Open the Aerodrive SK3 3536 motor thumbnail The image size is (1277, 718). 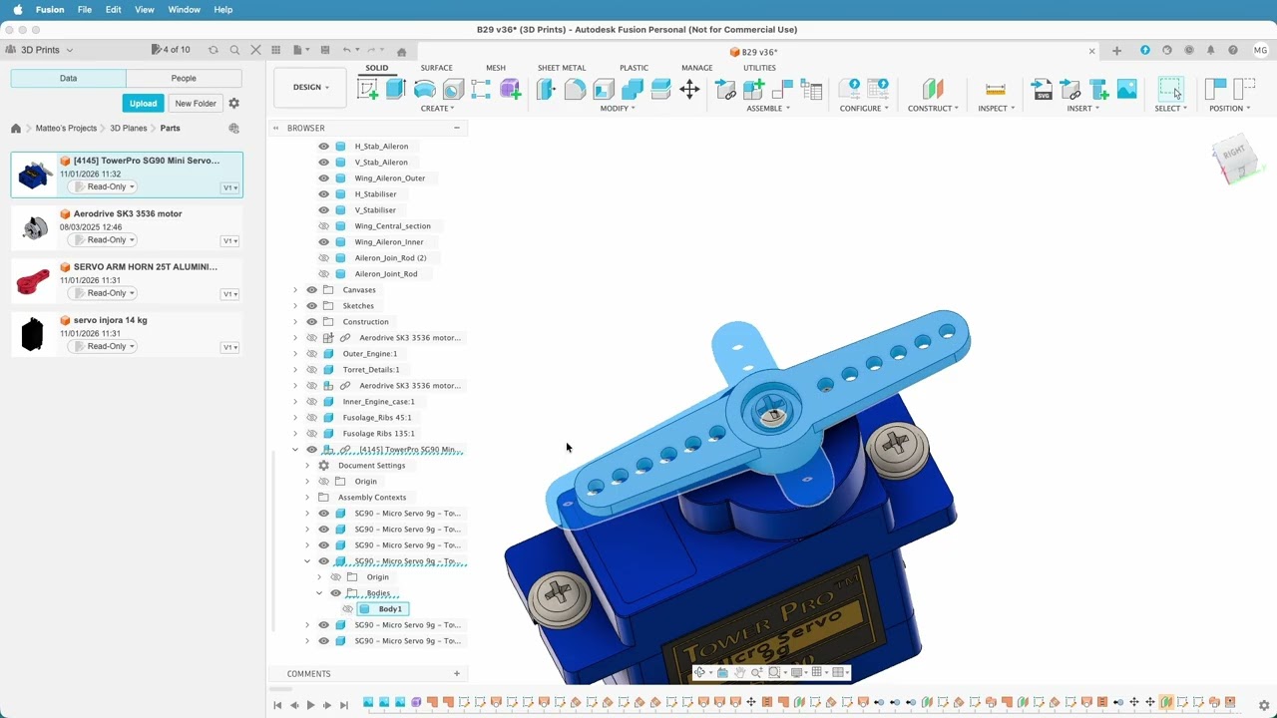pos(34,228)
